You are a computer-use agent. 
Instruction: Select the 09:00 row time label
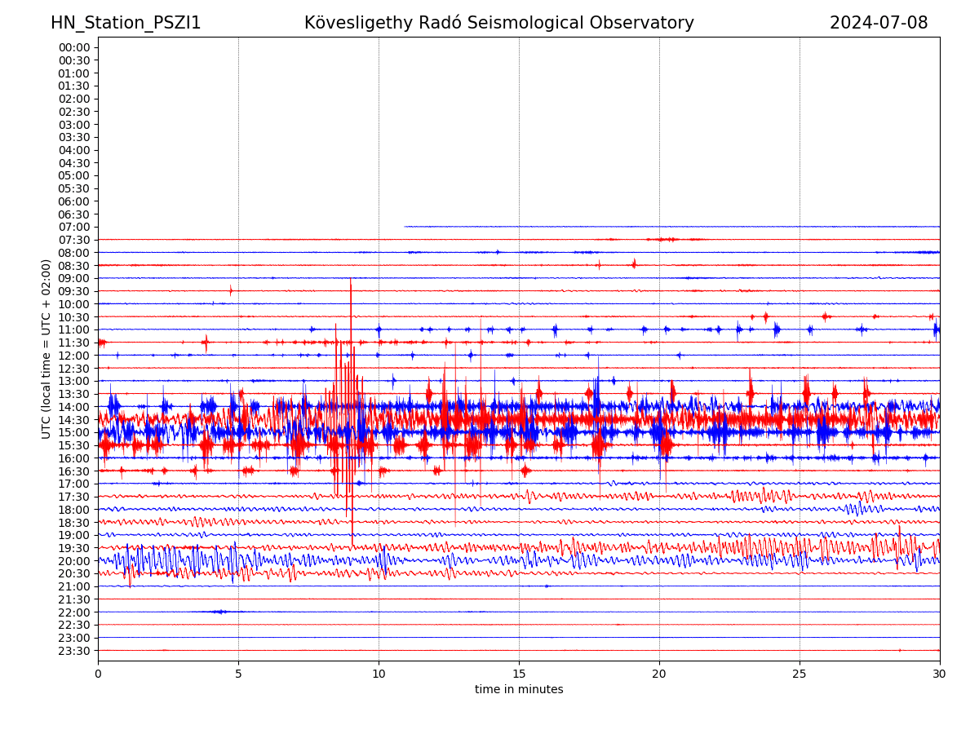(x=73, y=278)
